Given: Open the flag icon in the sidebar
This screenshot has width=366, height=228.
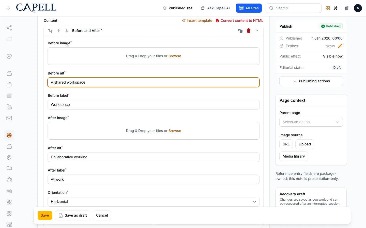Looking at the screenshot, I should click(x=9, y=169).
